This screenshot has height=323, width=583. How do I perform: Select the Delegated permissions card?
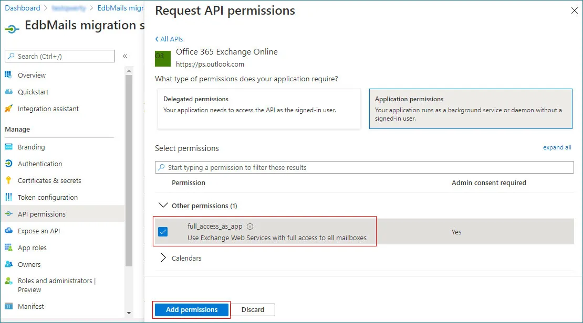[259, 109]
